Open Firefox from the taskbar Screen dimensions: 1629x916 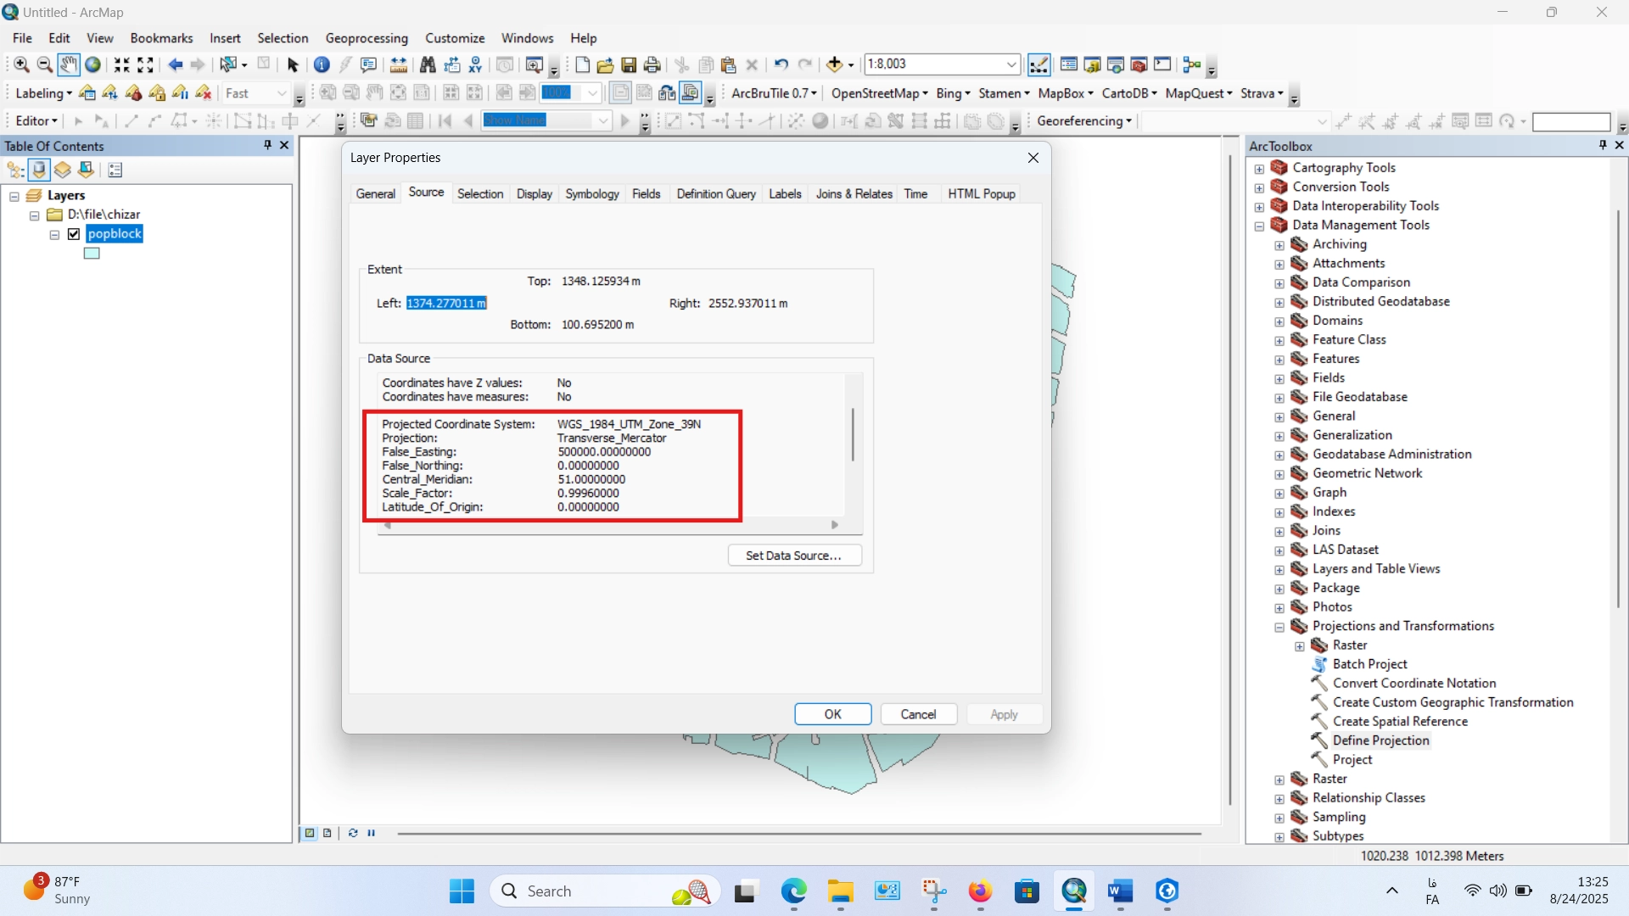[x=981, y=891]
